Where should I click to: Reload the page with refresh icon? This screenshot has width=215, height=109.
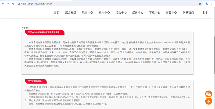(x=13, y=4)
